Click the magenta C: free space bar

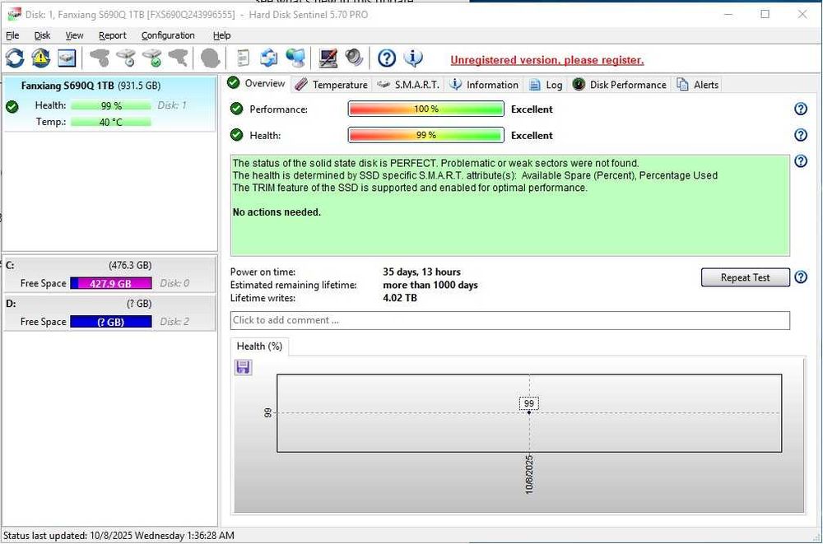pyautogui.click(x=111, y=284)
